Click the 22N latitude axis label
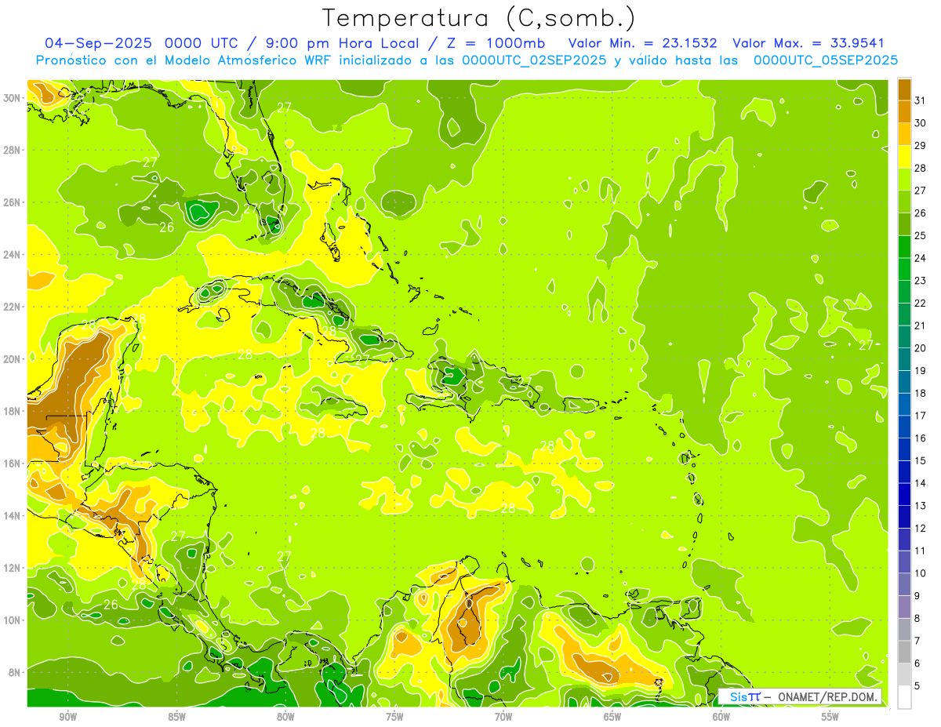The width and height of the screenshot is (941, 727). [x=13, y=307]
